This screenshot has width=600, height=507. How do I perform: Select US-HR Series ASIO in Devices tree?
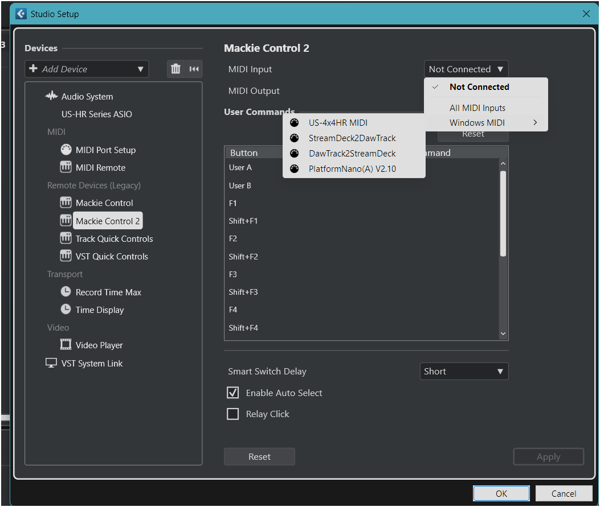click(x=97, y=114)
